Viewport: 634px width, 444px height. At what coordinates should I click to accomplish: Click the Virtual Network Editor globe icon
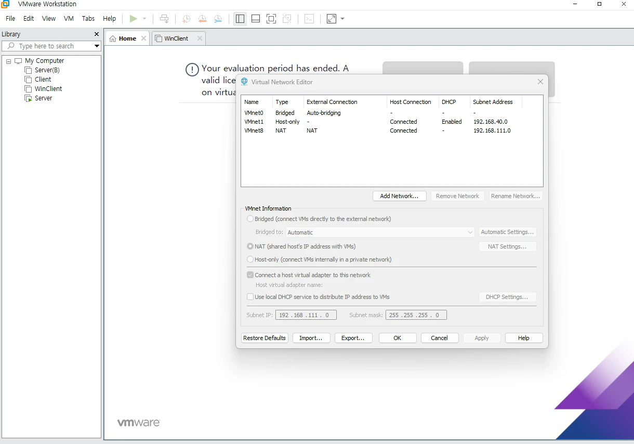[244, 82]
